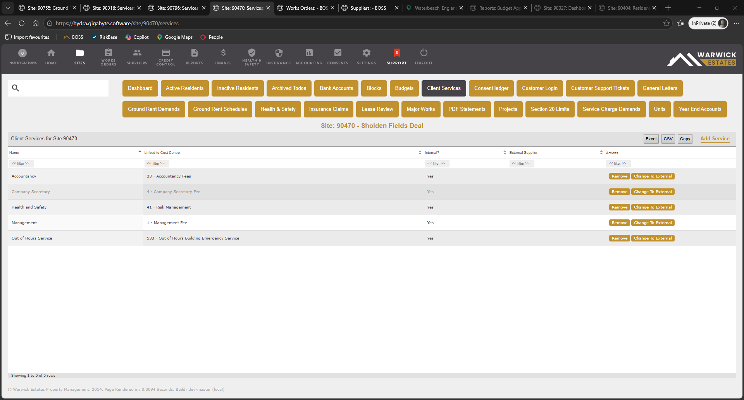This screenshot has width=744, height=400.
Task: Open Credit Control card icon
Action: [x=166, y=52]
